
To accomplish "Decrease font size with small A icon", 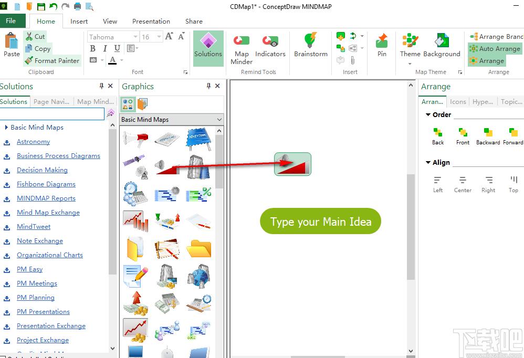I will (181, 36).
